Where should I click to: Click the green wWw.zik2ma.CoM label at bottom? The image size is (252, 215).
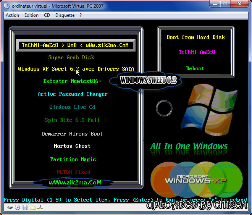[x=75, y=183]
